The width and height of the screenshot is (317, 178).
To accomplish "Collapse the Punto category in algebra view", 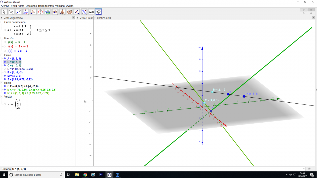I will (x=2, y=55).
